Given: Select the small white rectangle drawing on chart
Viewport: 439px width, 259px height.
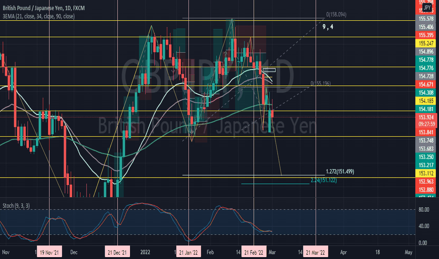Looking at the screenshot, I should (269, 70).
